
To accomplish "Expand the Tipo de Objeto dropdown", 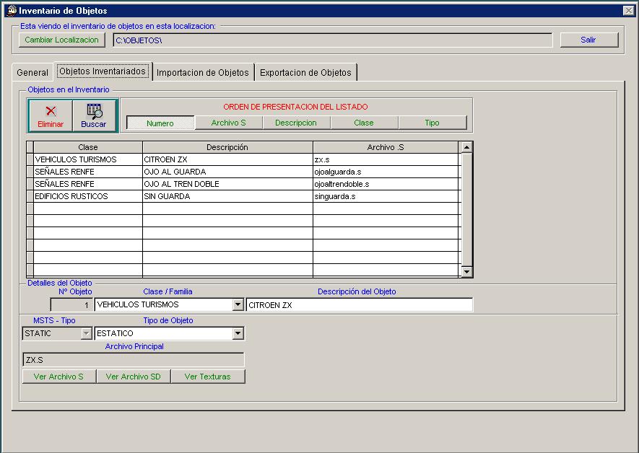I will (x=238, y=333).
